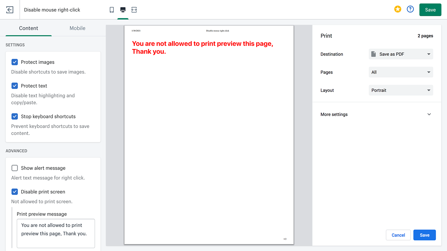Open the Destination Save as PDF dropdown
The image size is (447, 251).
coord(401,54)
